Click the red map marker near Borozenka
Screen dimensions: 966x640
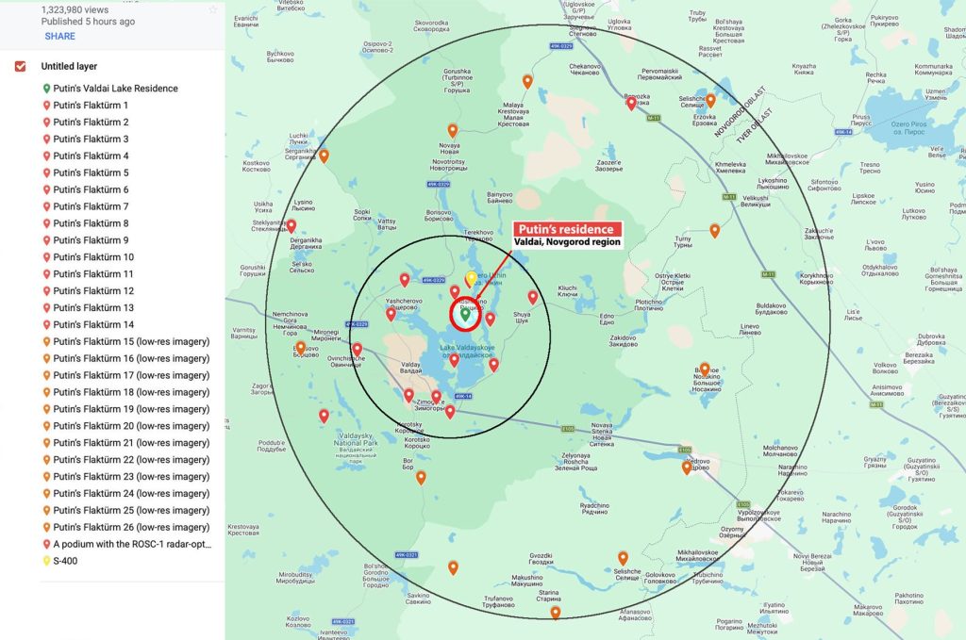(x=630, y=101)
